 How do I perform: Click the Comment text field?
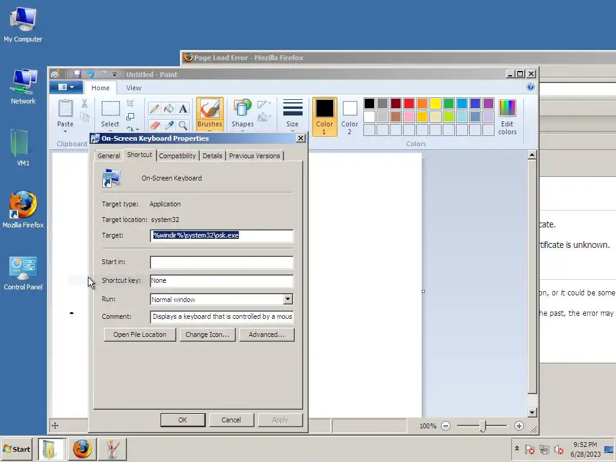tap(222, 316)
